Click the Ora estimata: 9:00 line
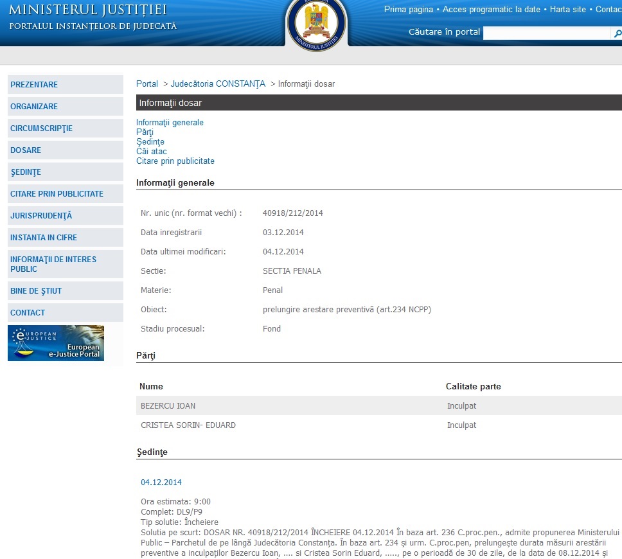Image resolution: width=622 pixels, height=559 pixels. coord(175,501)
